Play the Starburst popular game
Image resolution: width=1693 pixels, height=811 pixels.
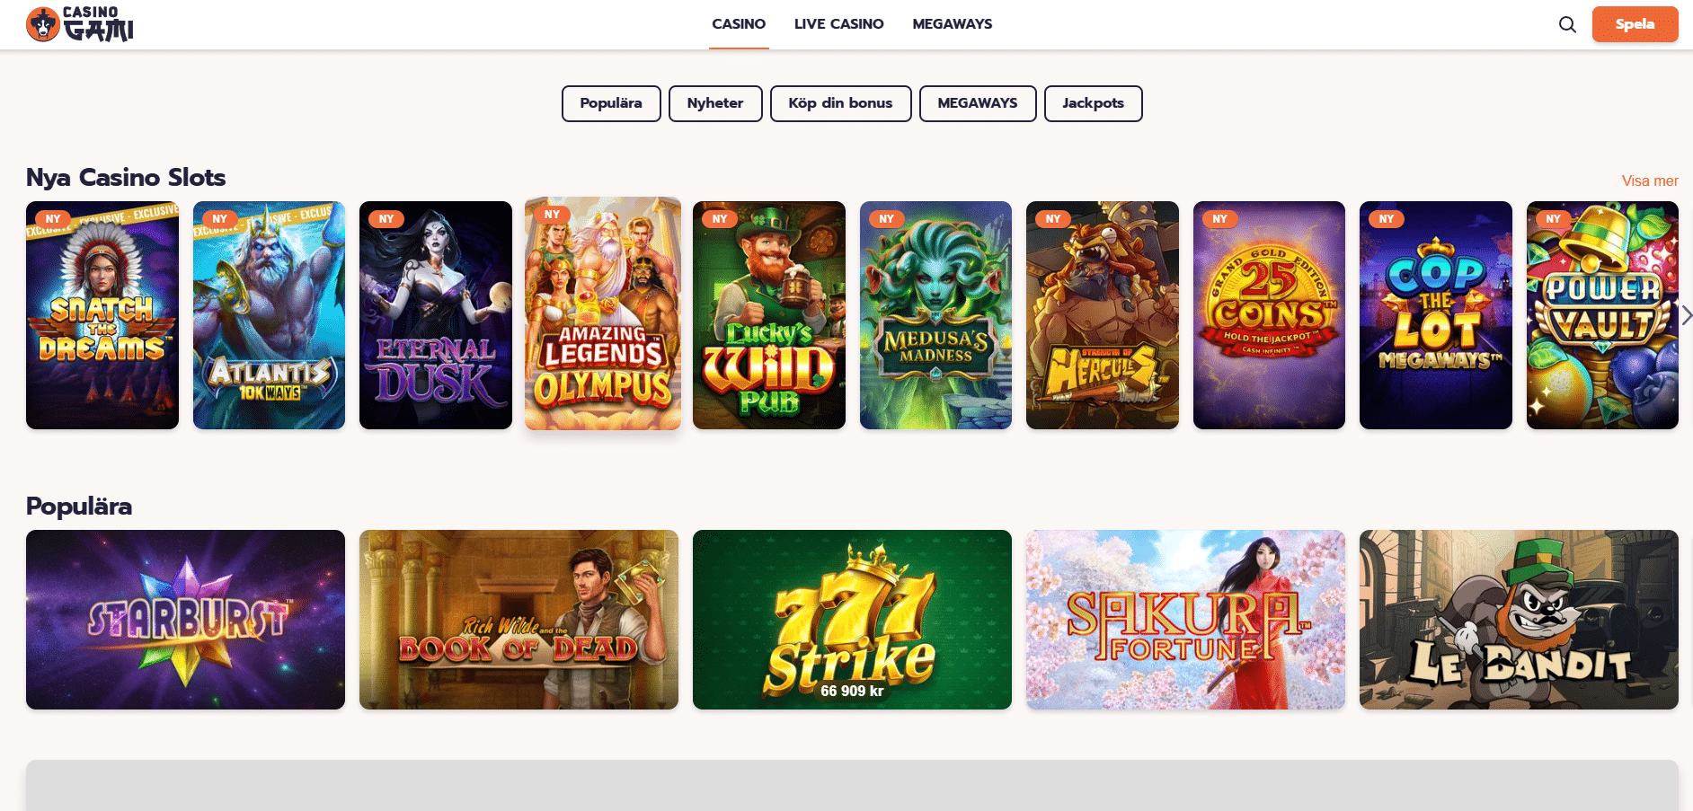pos(185,620)
